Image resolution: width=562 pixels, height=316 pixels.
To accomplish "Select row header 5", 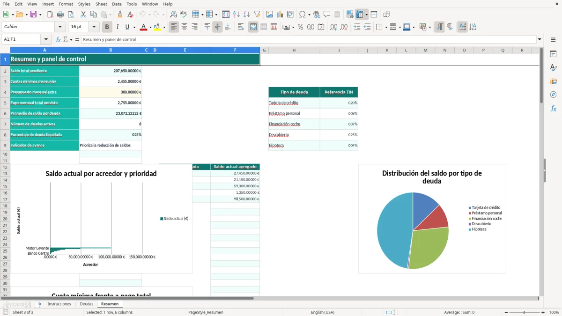I will coord(5,103).
